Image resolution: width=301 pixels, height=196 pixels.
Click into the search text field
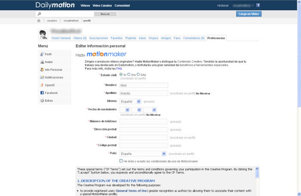tap(67, 14)
